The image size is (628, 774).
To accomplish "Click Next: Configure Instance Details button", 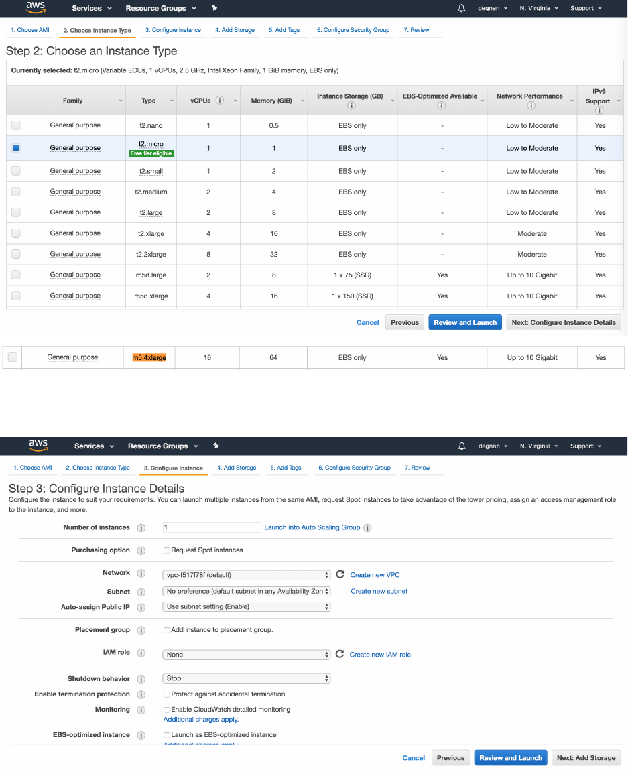I will pyautogui.click(x=564, y=322).
